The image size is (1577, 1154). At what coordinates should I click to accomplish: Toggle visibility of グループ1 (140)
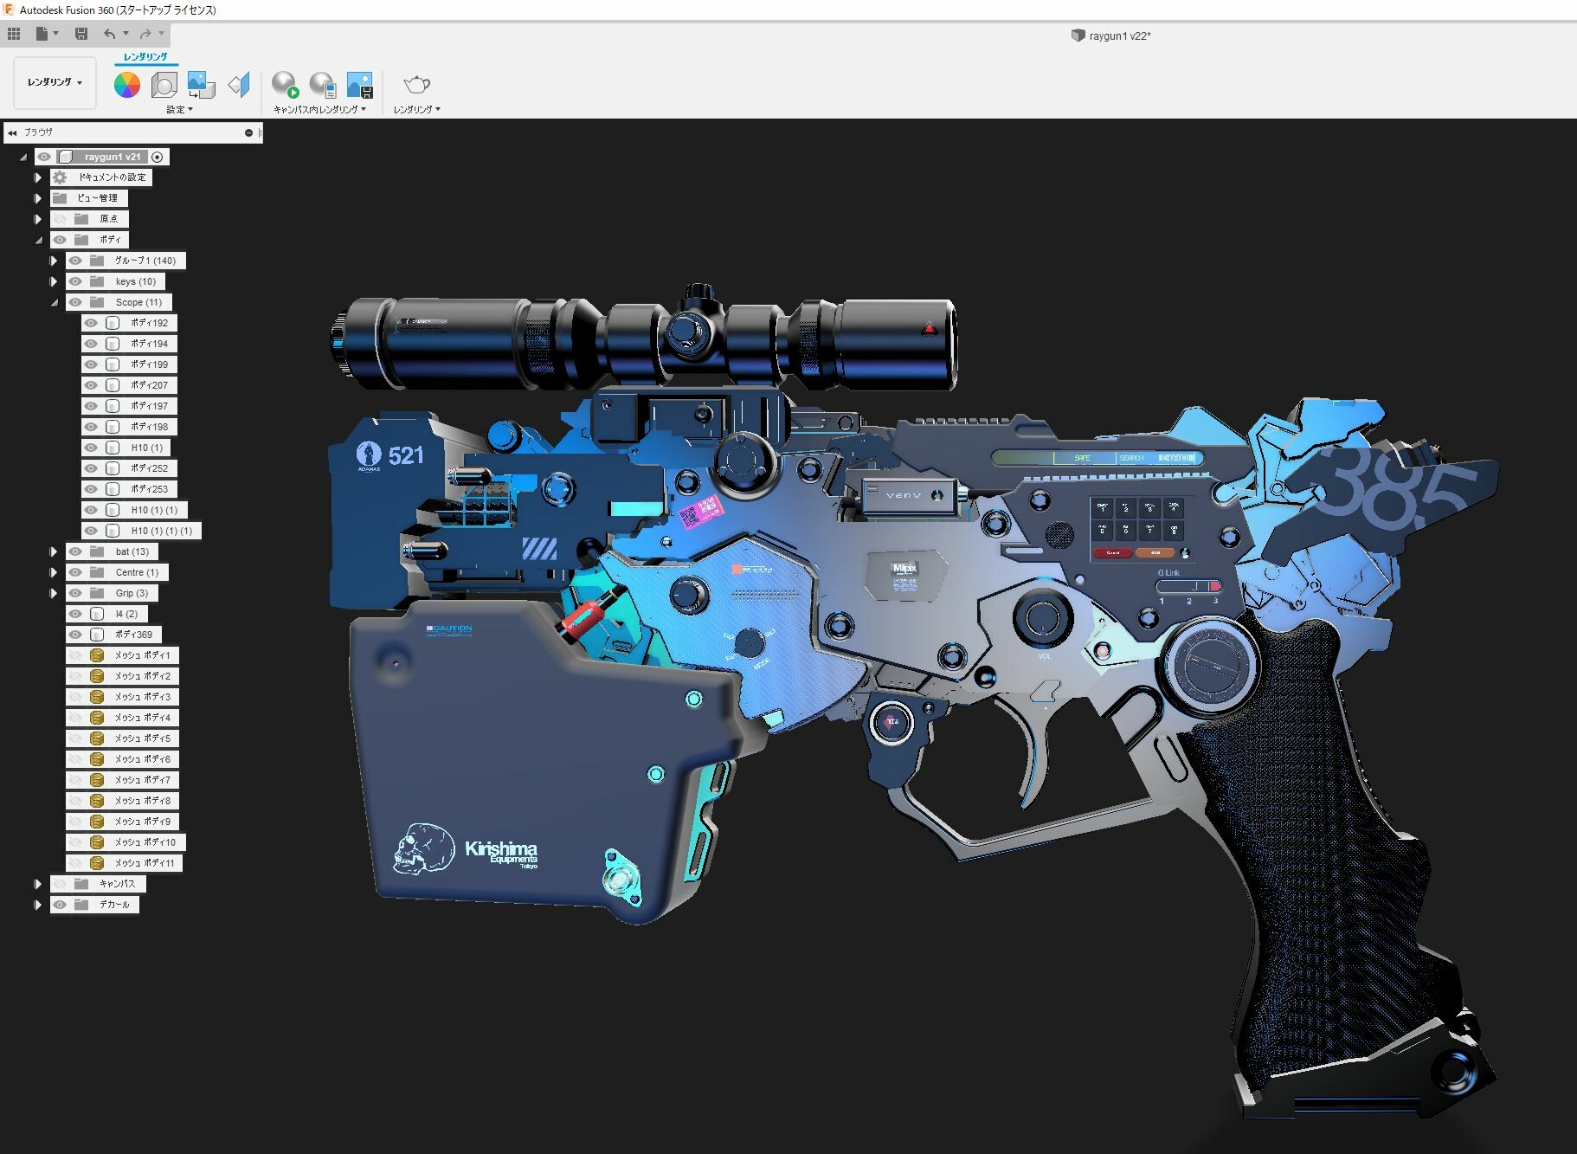75,261
